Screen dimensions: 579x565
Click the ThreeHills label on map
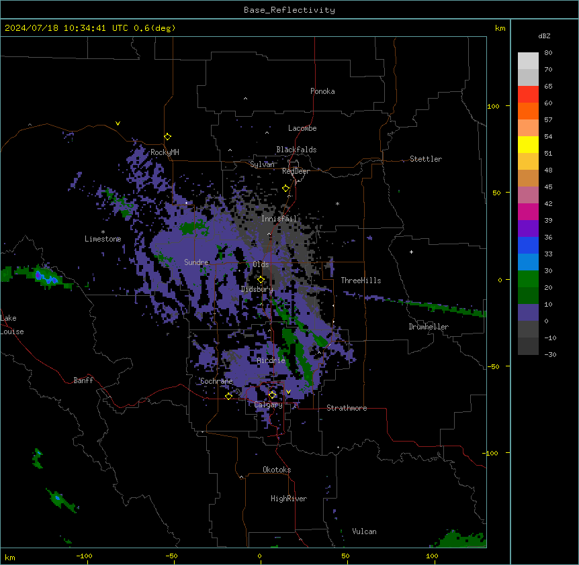click(x=361, y=280)
